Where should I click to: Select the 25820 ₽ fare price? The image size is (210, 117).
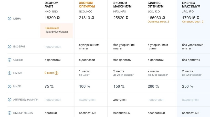[x=121, y=18]
